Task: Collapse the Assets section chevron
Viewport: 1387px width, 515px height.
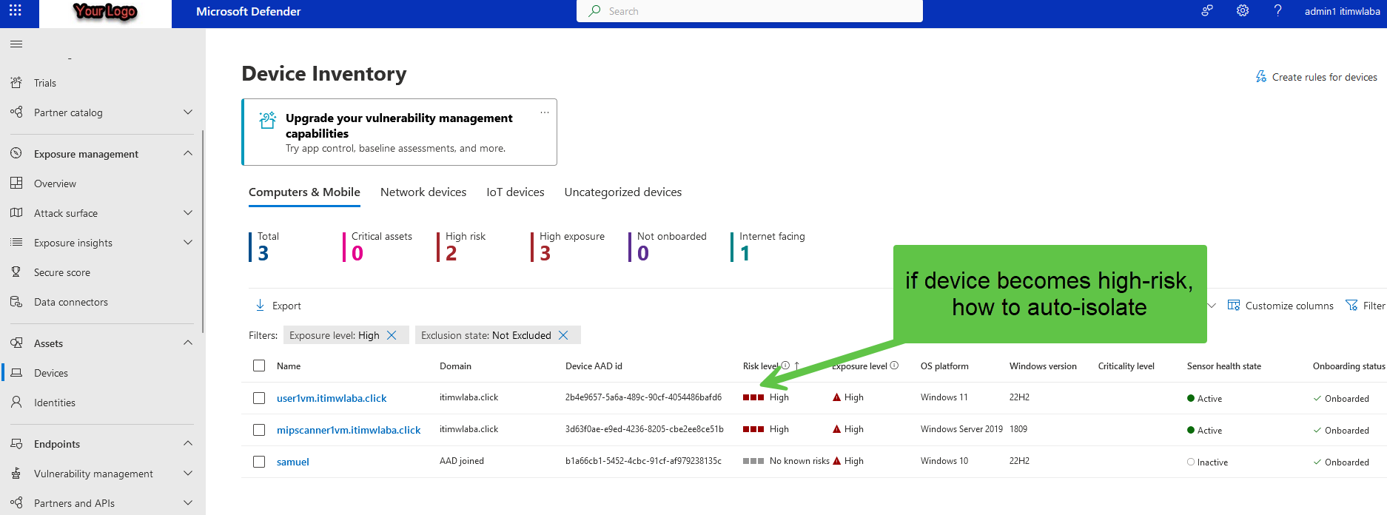Action: [x=188, y=343]
